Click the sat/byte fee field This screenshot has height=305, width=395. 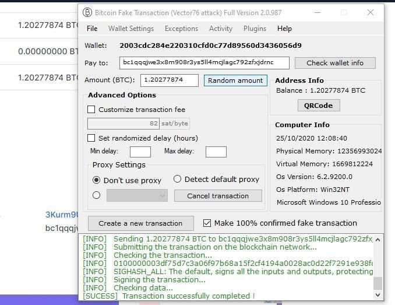click(x=124, y=124)
